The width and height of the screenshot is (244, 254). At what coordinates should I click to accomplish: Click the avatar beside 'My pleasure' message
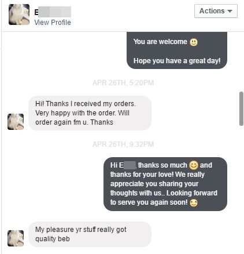(16, 238)
